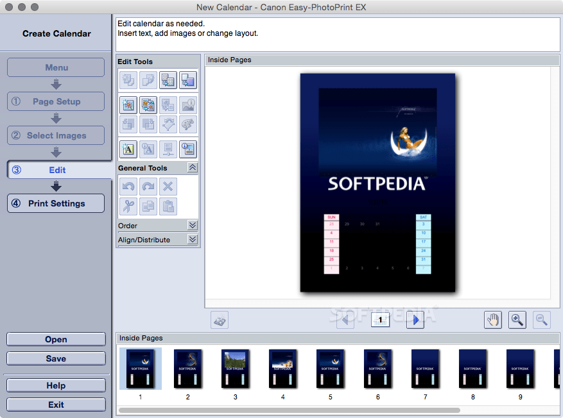Expand the Align/Distribute section
Screen dimensions: 563x418
click(x=193, y=239)
